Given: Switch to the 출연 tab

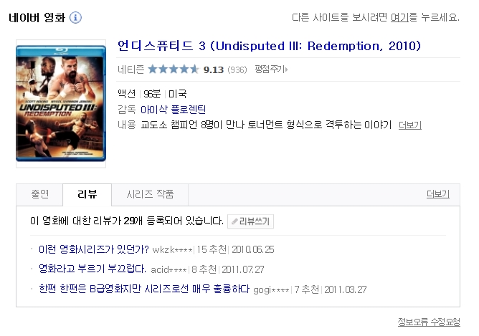Looking at the screenshot, I should pyautogui.click(x=39, y=194).
